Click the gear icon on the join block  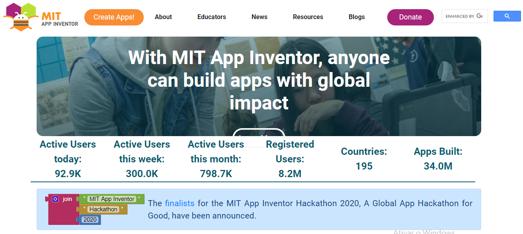coord(56,199)
